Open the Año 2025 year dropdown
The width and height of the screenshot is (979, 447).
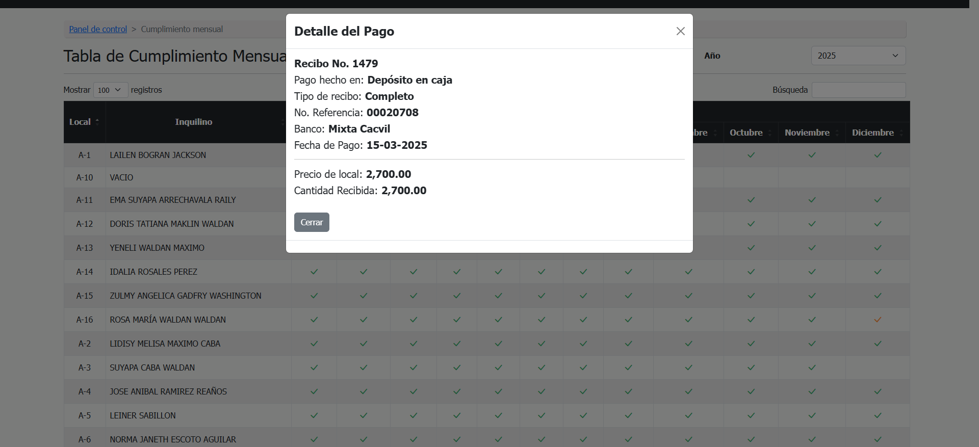(x=858, y=56)
